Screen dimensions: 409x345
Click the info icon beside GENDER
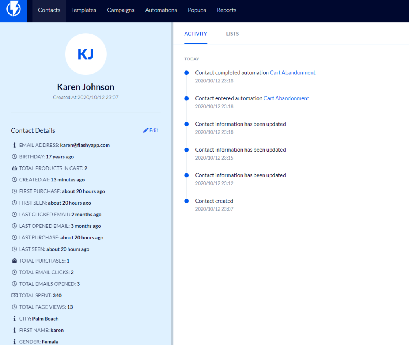pos(14,342)
